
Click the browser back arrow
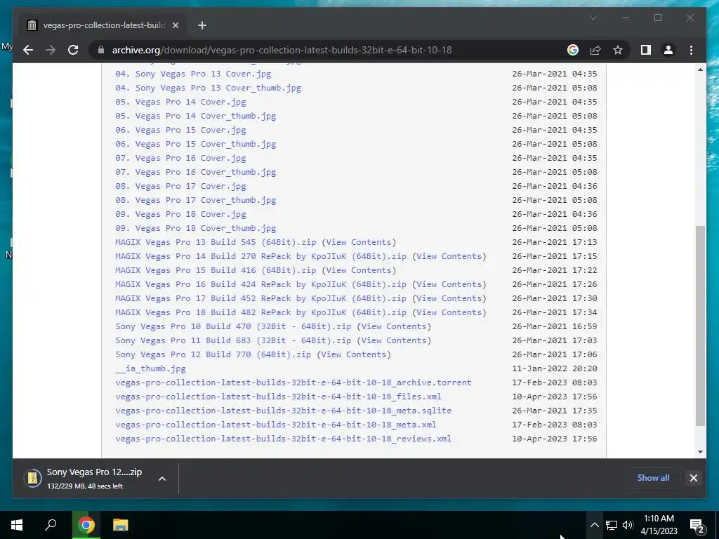(x=28, y=50)
